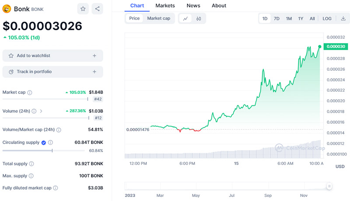Set chart range to 1M
This screenshot has height=201, width=350.
tap(289, 18)
